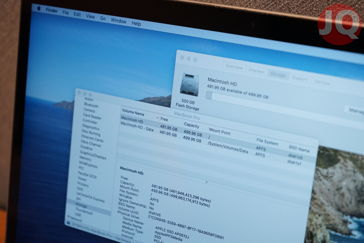Image resolution: width=364 pixels, height=243 pixels.
Task: Select Power in the sidebar
Action: pyautogui.click(x=82, y=180)
